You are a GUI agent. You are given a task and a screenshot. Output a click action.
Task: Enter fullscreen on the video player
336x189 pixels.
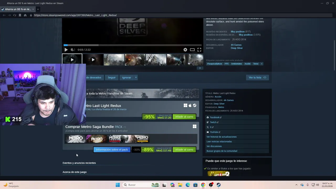click(199, 50)
